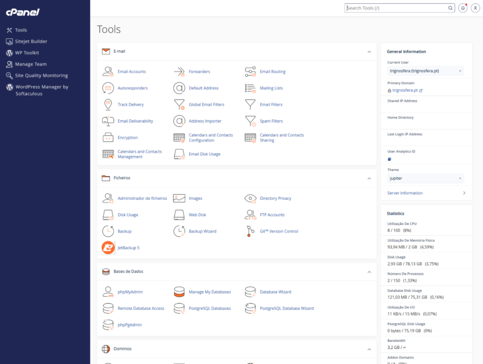The image size is (483, 364).
Task: Collapse the Ficheiros section
Action: point(369,179)
